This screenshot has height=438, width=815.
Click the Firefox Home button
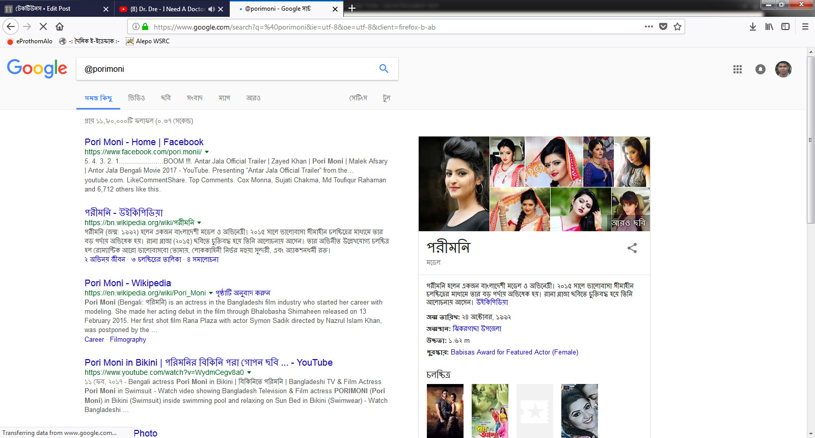60,27
